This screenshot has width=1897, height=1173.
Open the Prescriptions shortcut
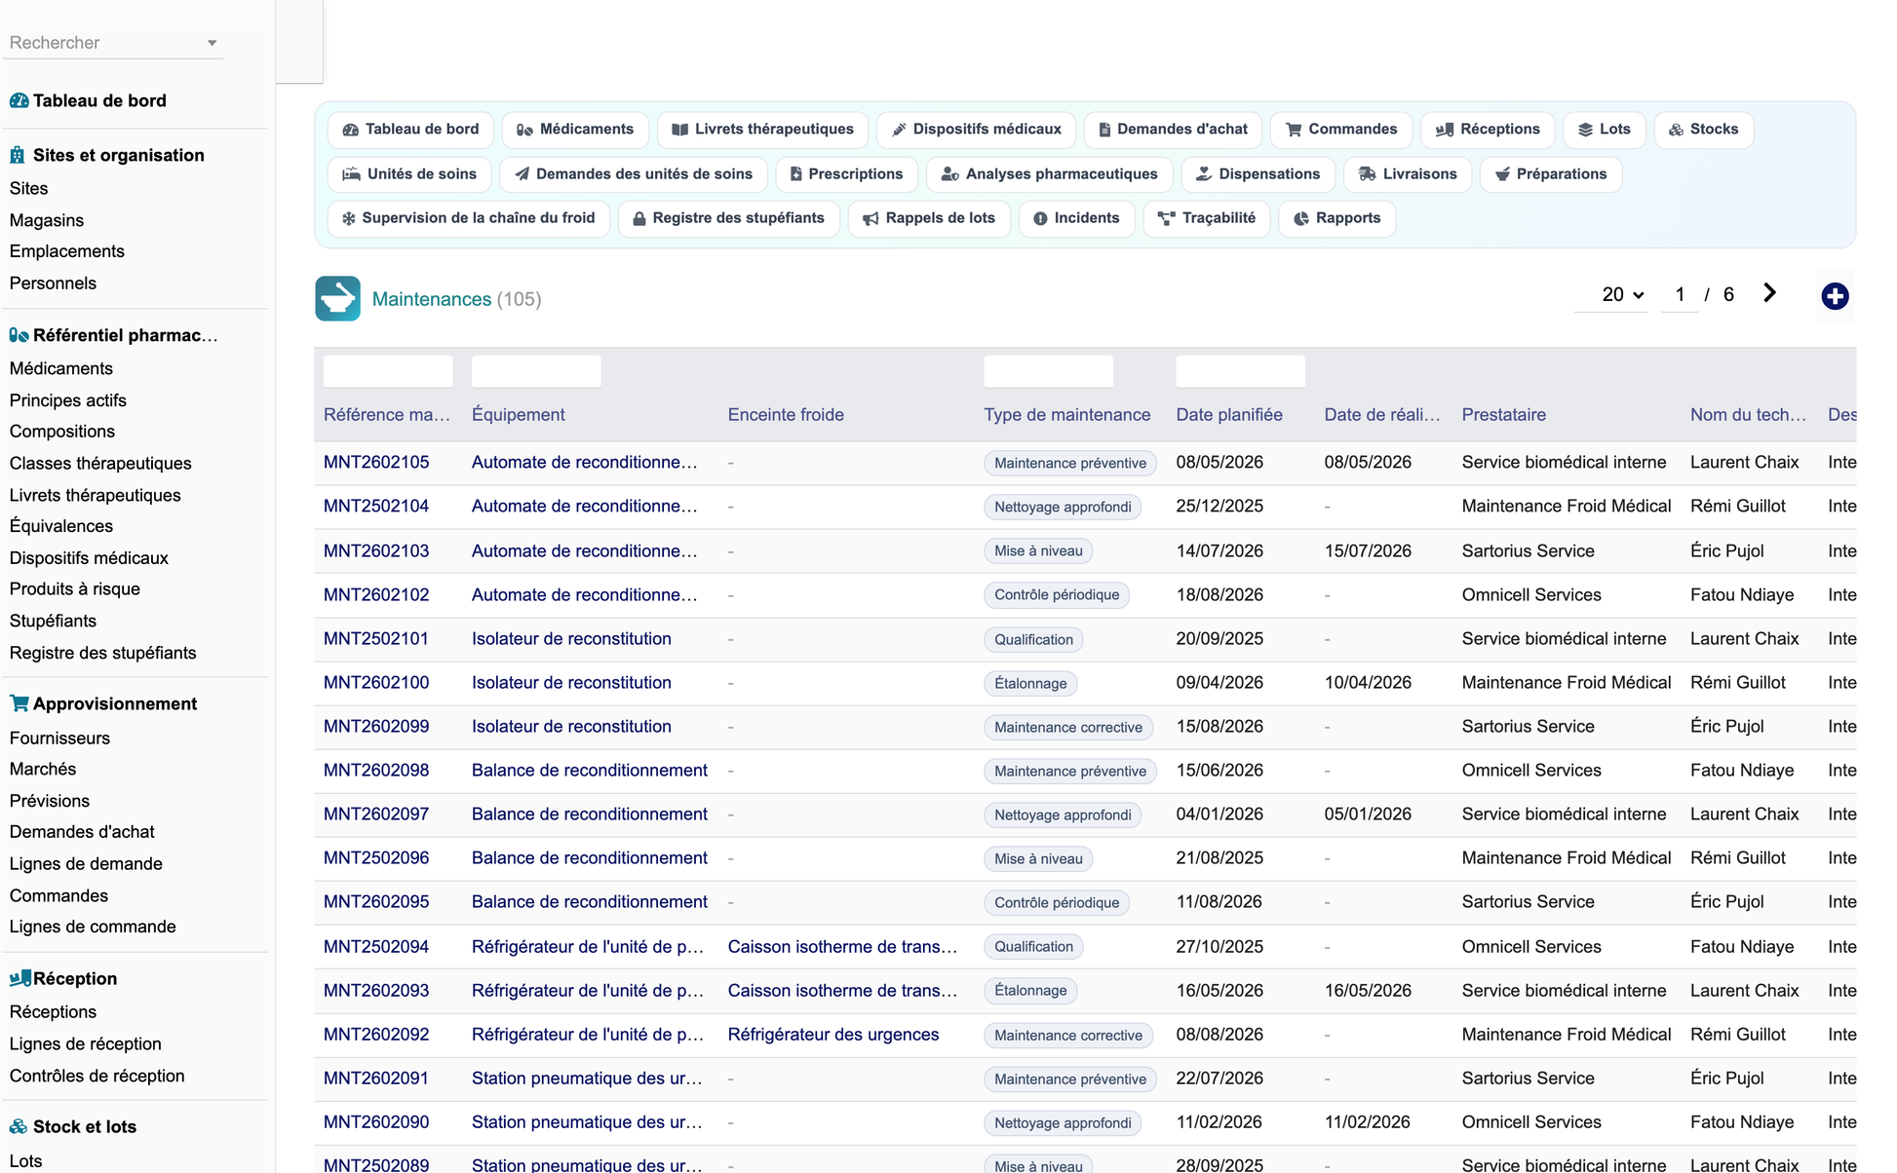pyautogui.click(x=846, y=174)
